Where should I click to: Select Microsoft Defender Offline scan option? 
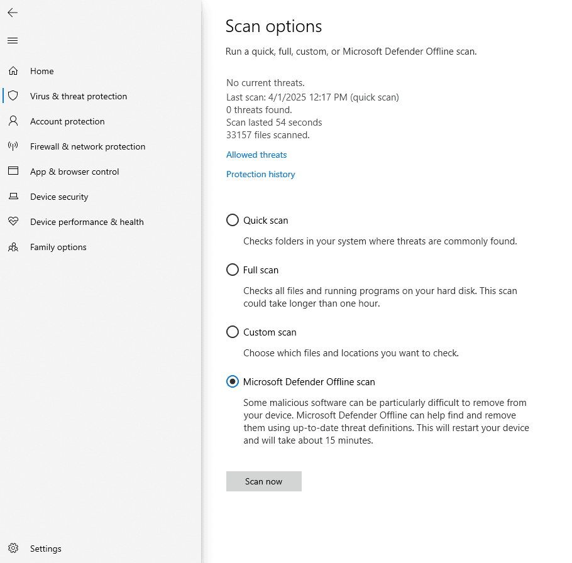(x=233, y=382)
